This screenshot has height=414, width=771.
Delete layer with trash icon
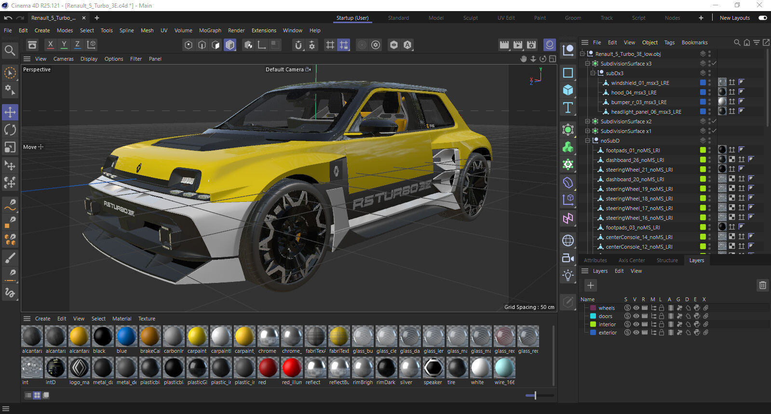point(762,285)
